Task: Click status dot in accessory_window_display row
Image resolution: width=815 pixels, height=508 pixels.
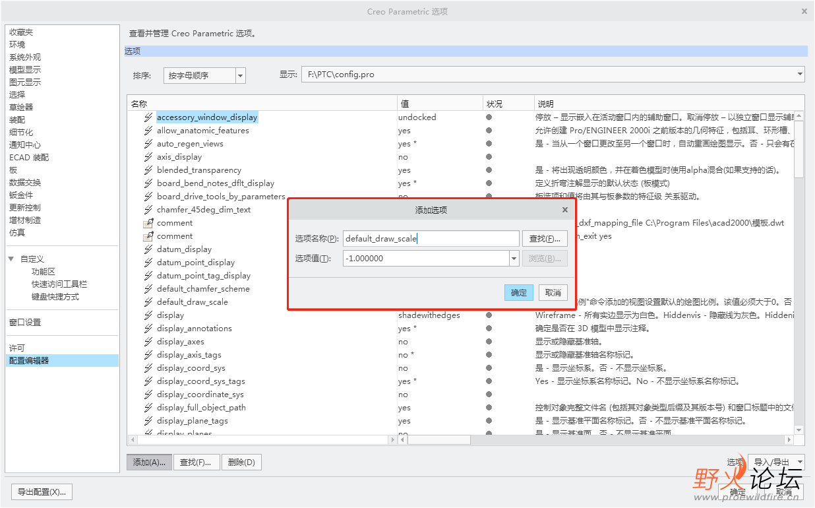Action: [489, 117]
